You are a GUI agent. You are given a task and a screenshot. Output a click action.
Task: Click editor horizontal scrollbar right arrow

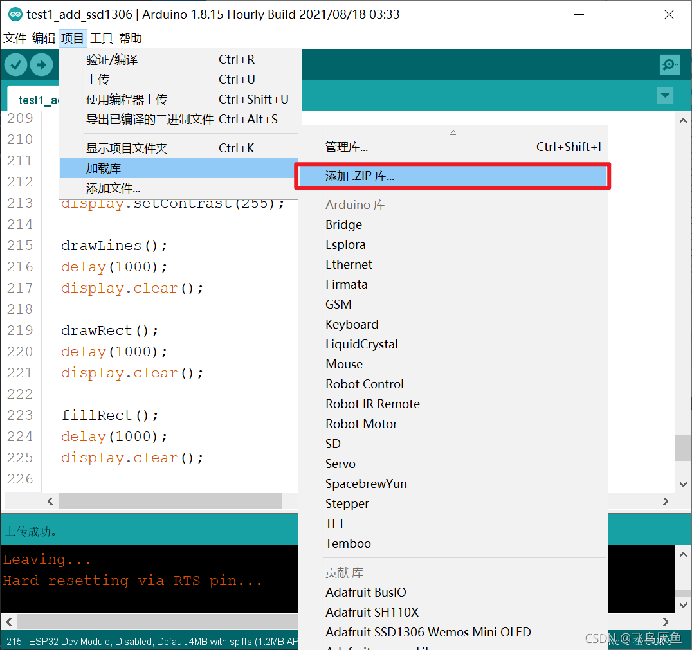coord(666,501)
